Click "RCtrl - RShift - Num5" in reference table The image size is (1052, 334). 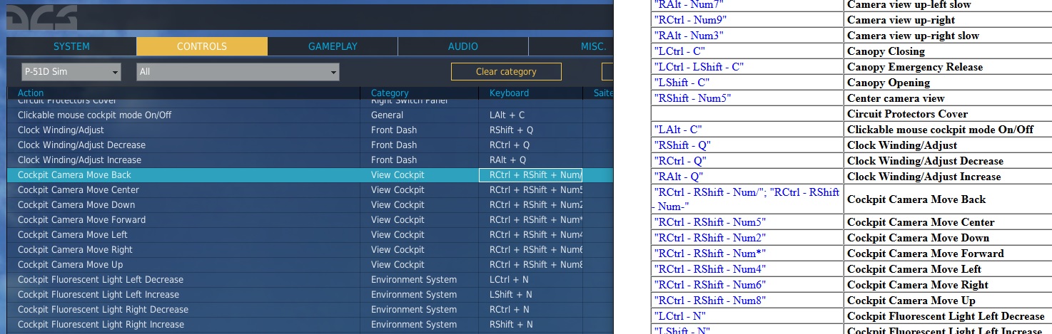click(710, 222)
